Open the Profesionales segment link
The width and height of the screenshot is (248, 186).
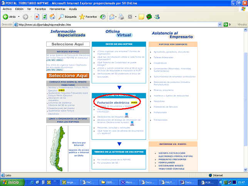160,112
